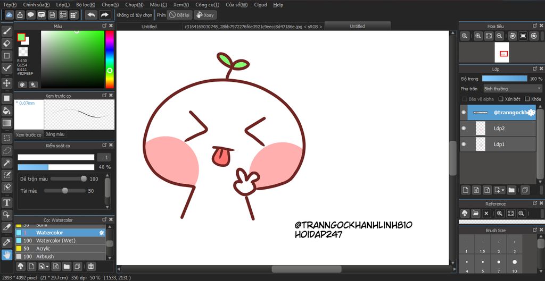Select the Divide/knife tool
This screenshot has width=545, height=281.
(7, 227)
